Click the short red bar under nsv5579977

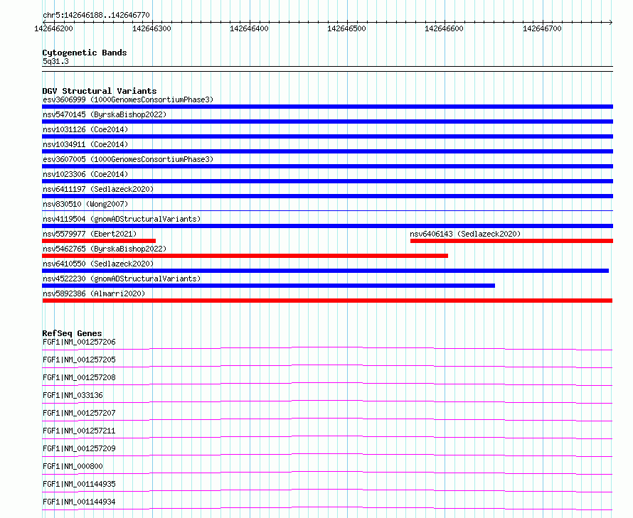(x=99, y=241)
